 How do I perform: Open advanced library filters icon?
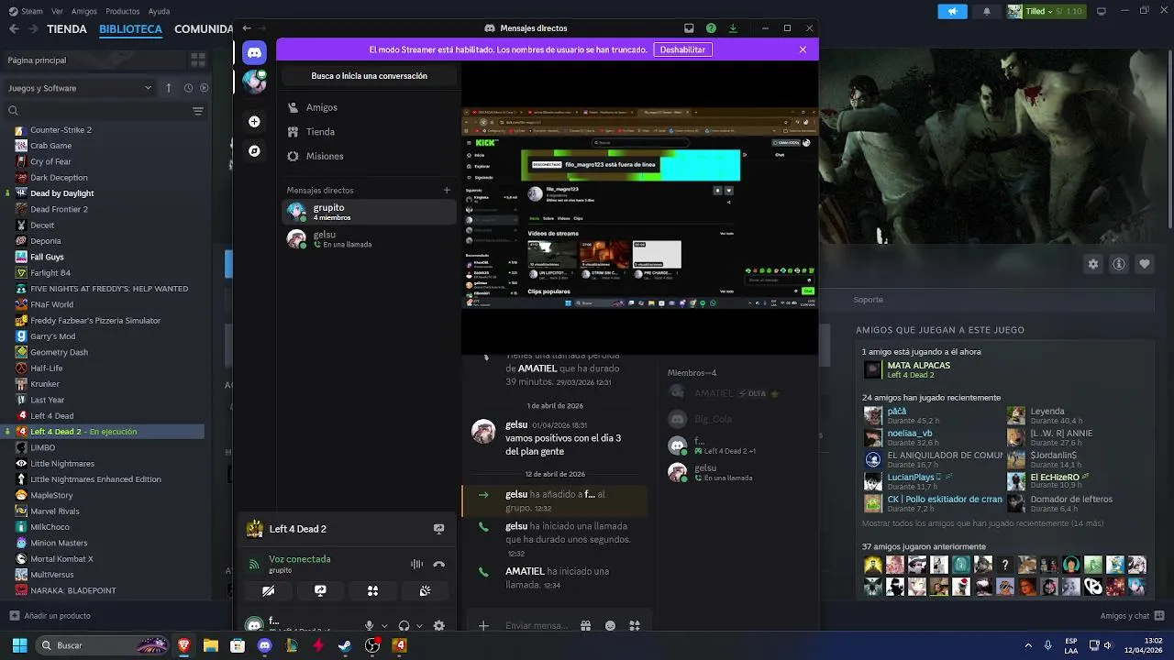click(197, 111)
